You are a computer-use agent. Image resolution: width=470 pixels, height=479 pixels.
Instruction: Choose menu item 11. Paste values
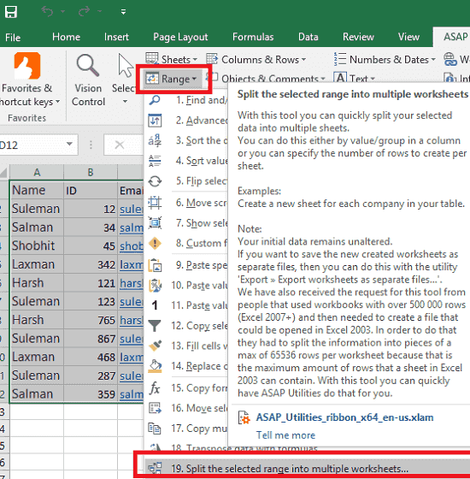point(186,305)
